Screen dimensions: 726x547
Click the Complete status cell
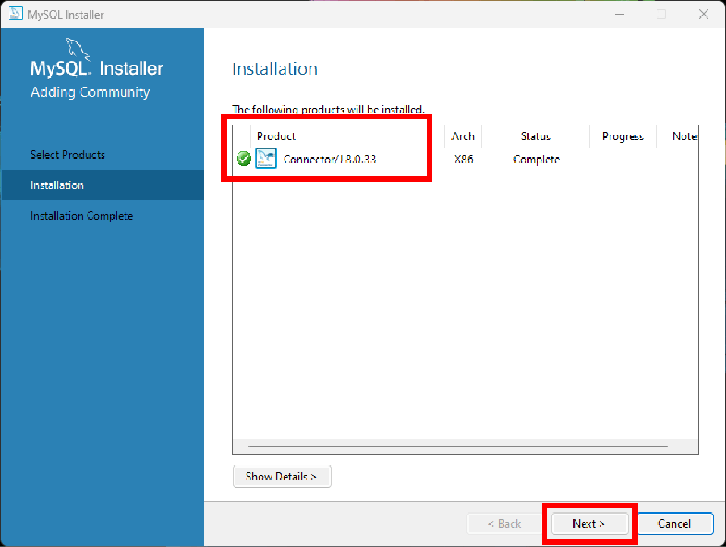point(537,159)
